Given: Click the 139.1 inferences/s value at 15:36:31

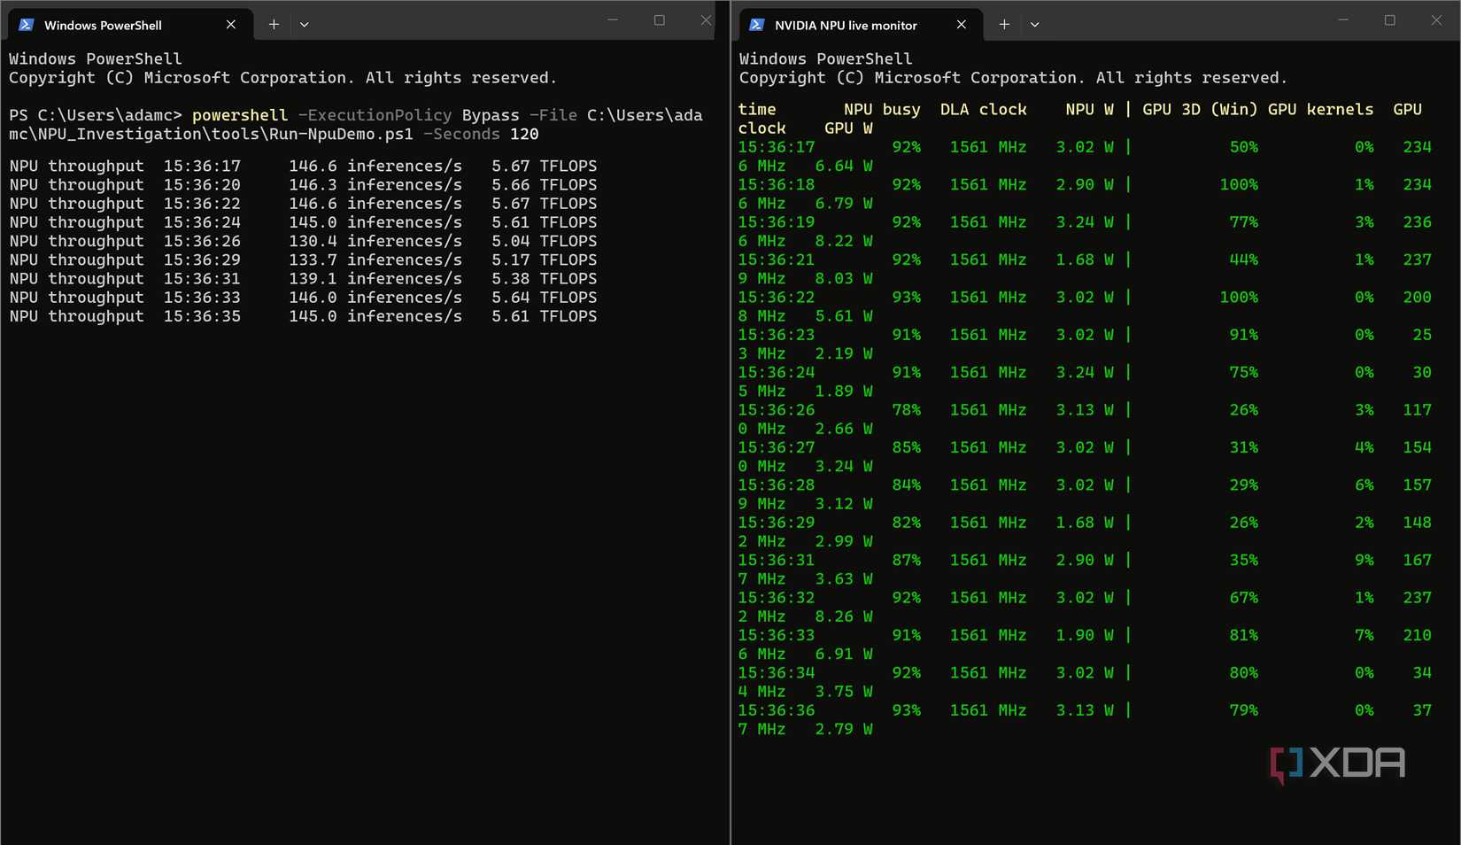Looking at the screenshot, I should tap(375, 278).
